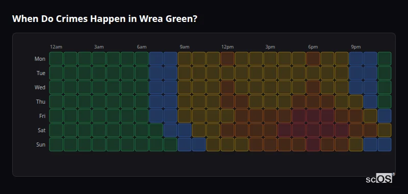Select the Friday 9pm heatmap cell
Viewport: 408px width, 194px height.
[356, 116]
